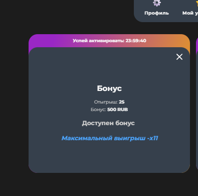Click the 'Отыгрыш: 25' line

coord(109,102)
